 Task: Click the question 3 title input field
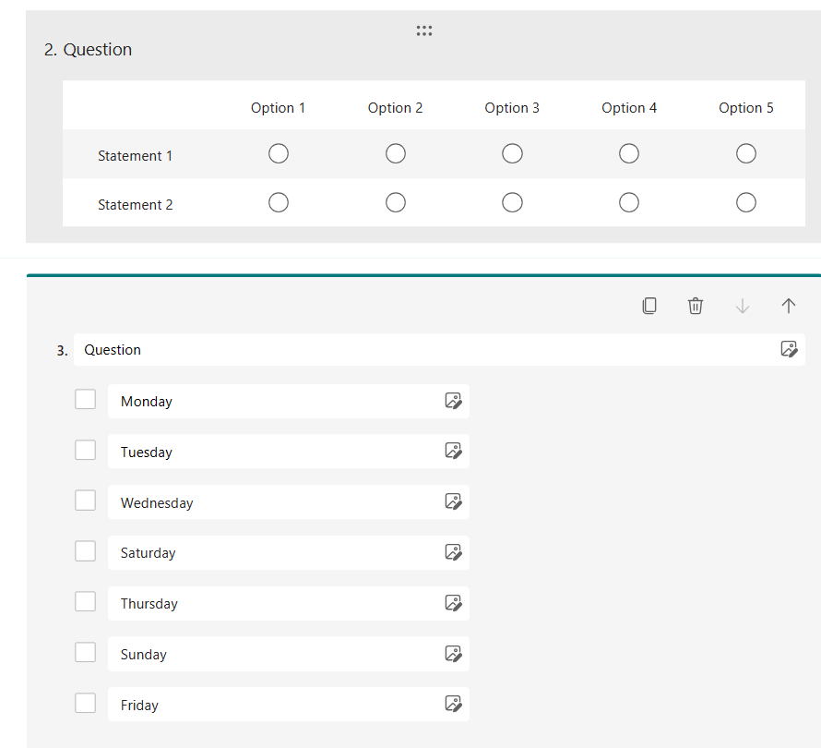[x=277, y=349]
